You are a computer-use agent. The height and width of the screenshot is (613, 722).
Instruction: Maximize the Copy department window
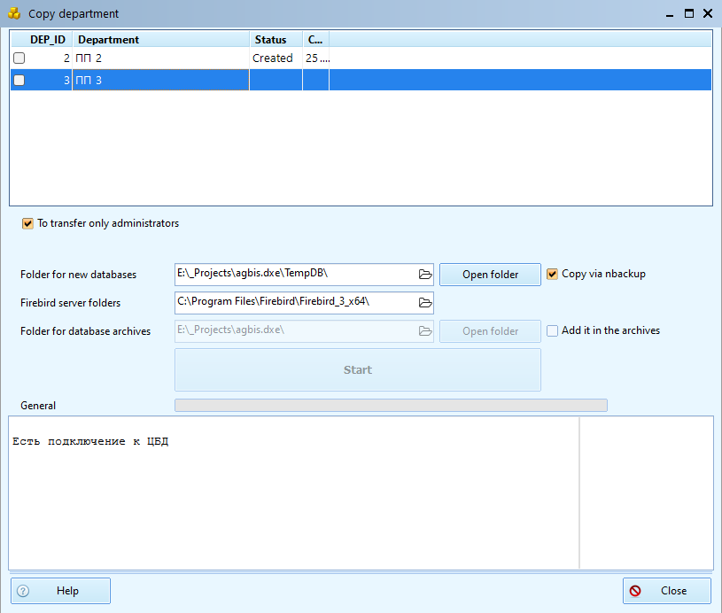[689, 13]
